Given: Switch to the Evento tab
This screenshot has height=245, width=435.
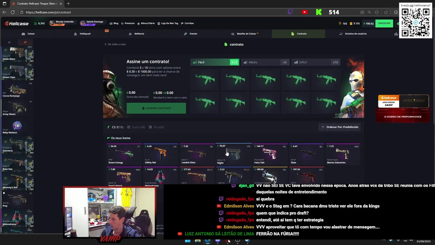Looking at the screenshot, I should pyautogui.click(x=190, y=34).
